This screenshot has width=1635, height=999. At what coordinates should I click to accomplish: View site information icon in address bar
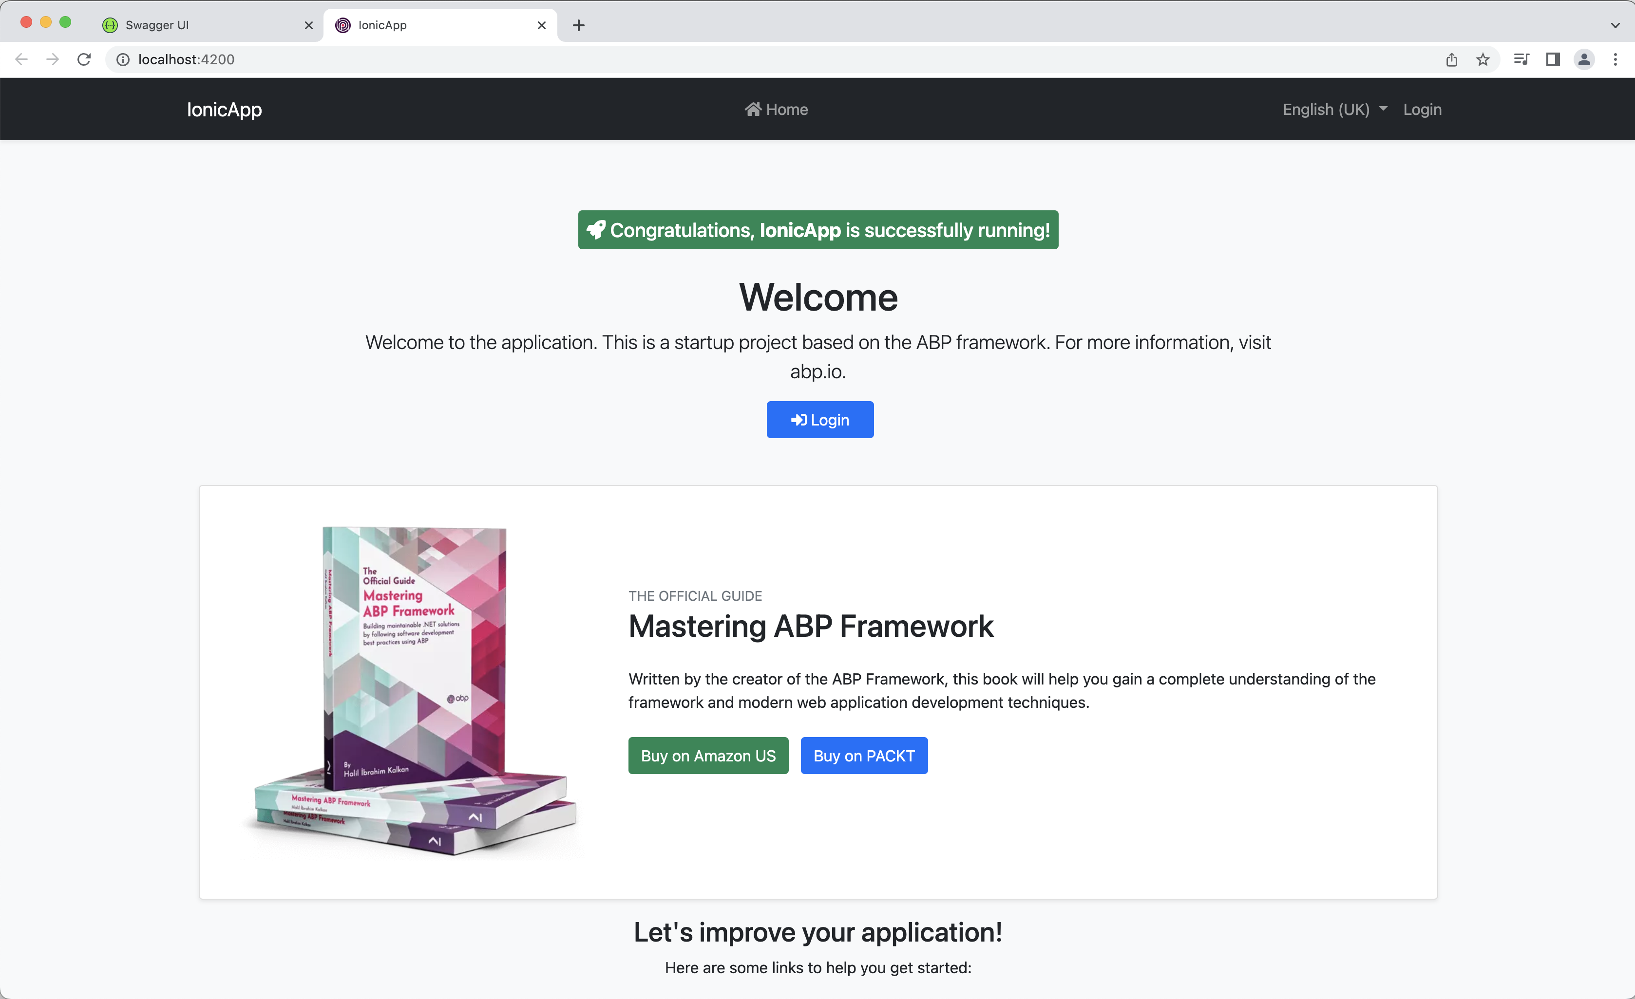click(123, 60)
